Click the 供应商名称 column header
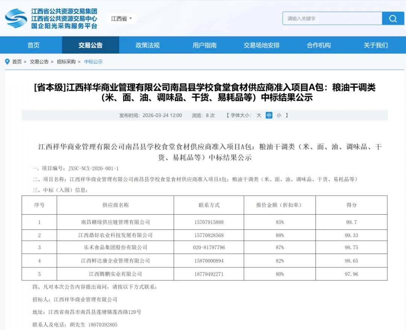Viewport: 406px width, 330px height. point(115,205)
